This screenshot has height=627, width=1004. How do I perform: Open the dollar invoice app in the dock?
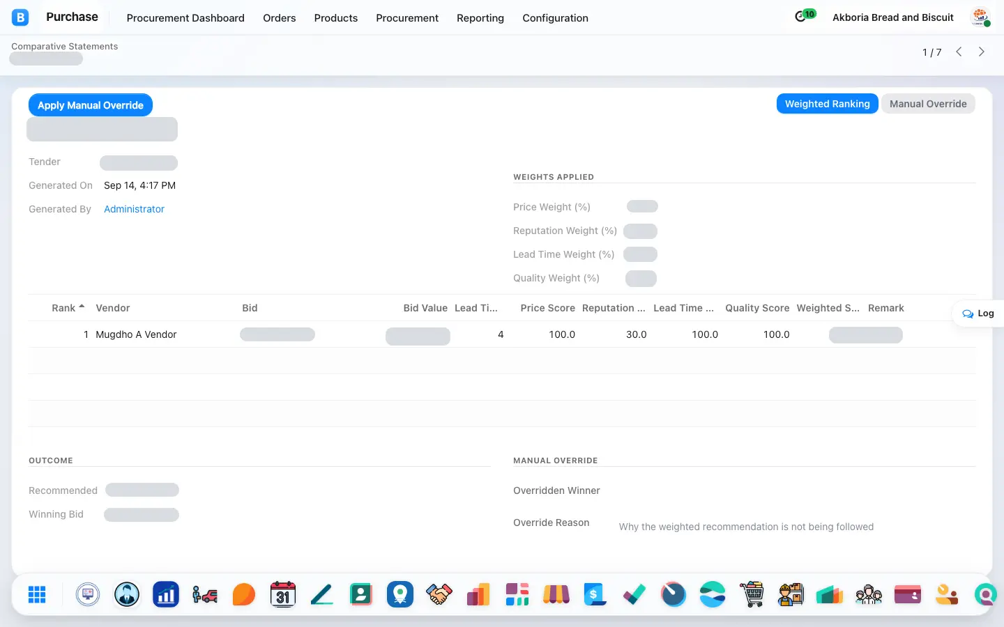click(595, 594)
